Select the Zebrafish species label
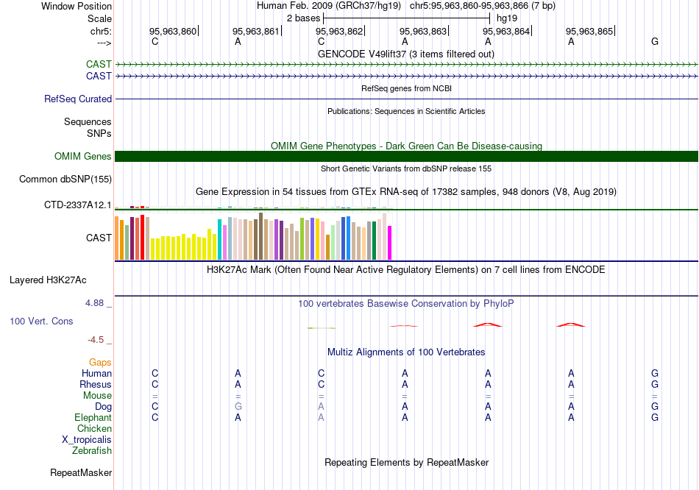Viewport: 699px width, 490px height. (x=92, y=450)
